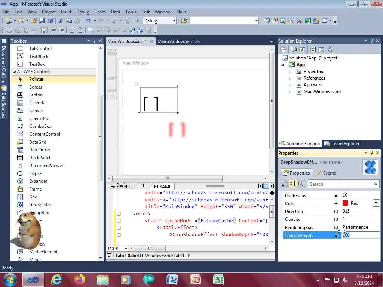Swap design and XAML panes icon
383x287 pixels.
[142, 186]
